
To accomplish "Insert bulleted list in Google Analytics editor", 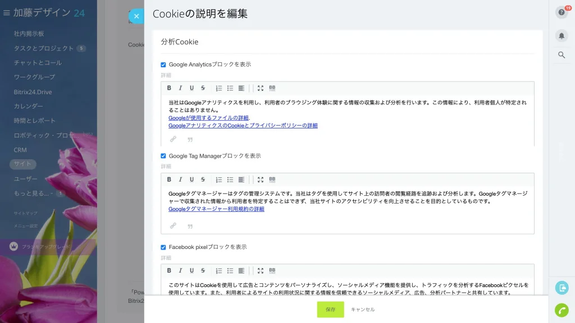I will tap(230, 88).
